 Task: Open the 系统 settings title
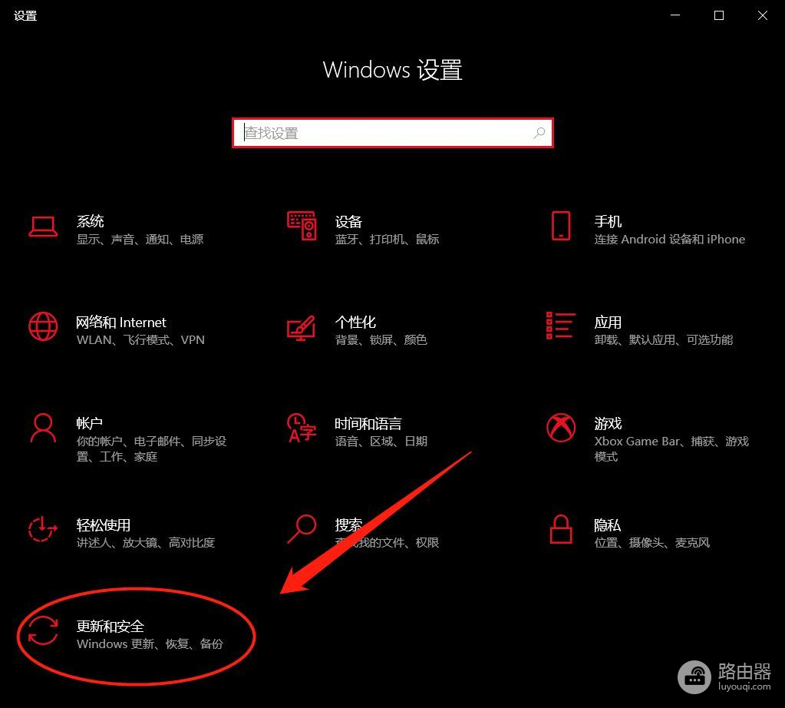pyautogui.click(x=90, y=221)
